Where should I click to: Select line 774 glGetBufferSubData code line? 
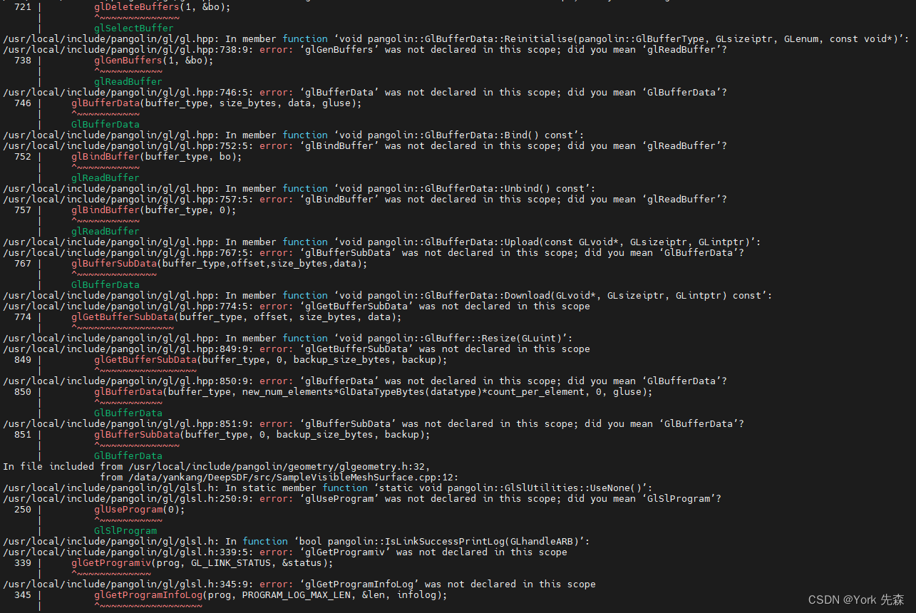(x=236, y=316)
